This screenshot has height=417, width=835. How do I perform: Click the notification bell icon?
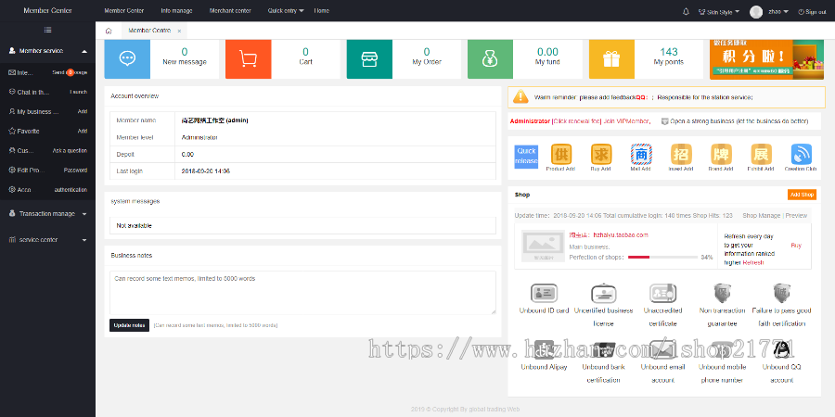686,11
